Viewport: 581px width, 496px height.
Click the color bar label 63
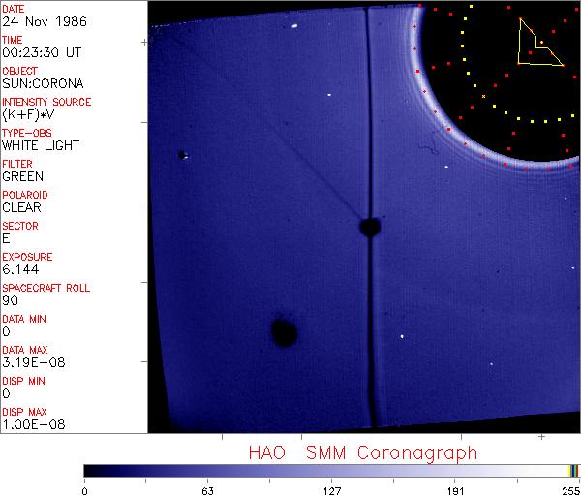click(208, 491)
